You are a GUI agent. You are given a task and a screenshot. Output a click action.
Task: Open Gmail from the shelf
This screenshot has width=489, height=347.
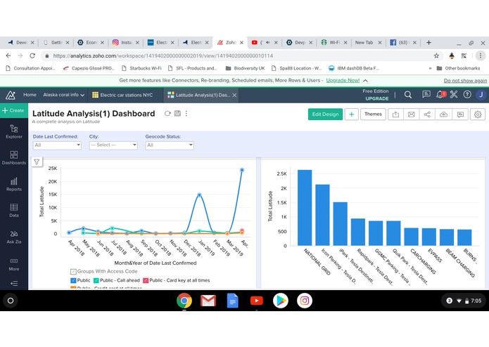[208, 301]
